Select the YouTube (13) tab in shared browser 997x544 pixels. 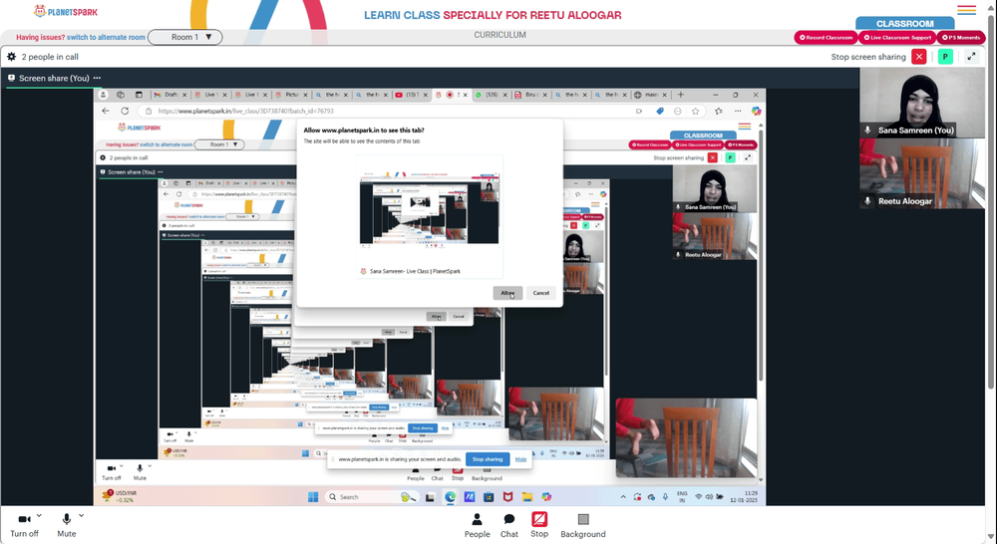coord(411,95)
